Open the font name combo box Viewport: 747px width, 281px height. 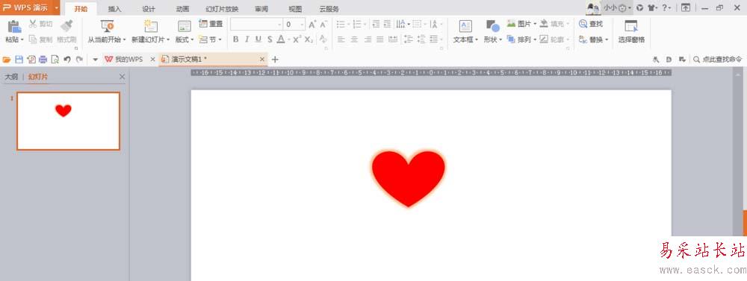click(256, 25)
